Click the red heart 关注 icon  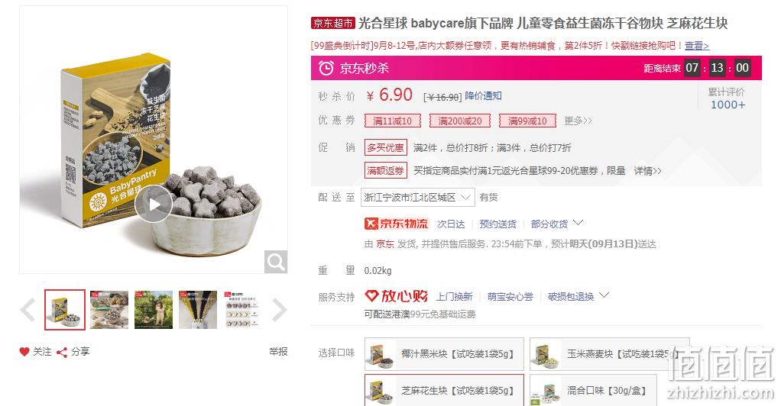[x=24, y=352]
